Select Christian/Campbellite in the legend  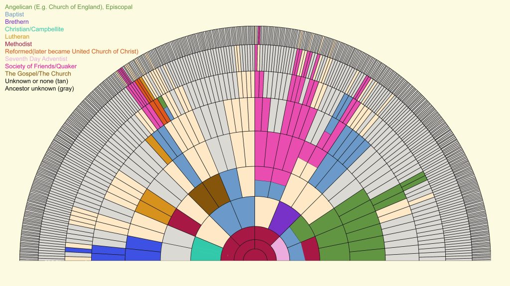point(34,29)
